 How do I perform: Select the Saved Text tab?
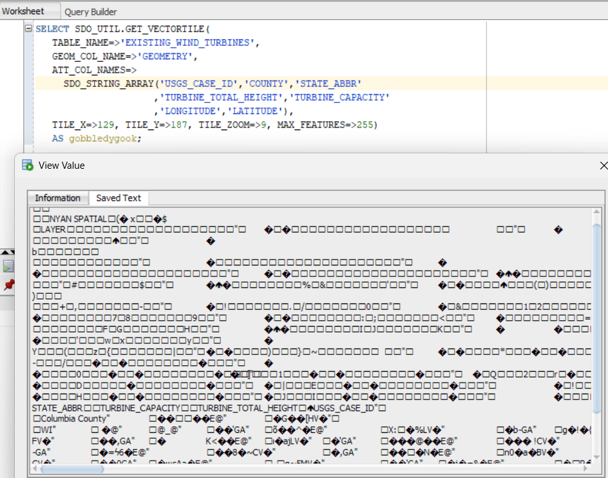[119, 198]
